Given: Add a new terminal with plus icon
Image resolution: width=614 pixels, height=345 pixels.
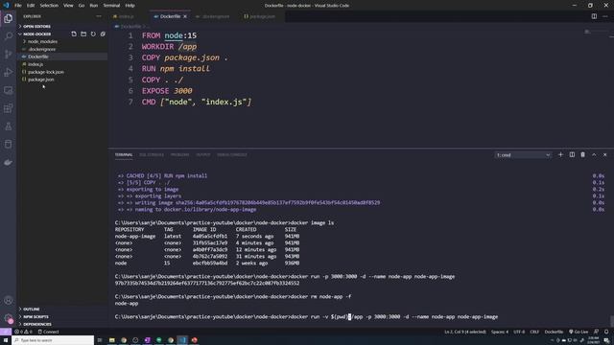Looking at the screenshot, I should pyautogui.click(x=560, y=155).
